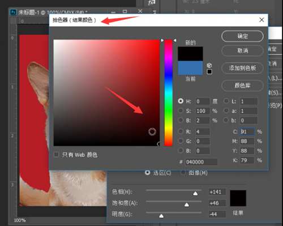Select the S saturation radio button
The height and width of the screenshot is (226, 283).
click(x=181, y=110)
